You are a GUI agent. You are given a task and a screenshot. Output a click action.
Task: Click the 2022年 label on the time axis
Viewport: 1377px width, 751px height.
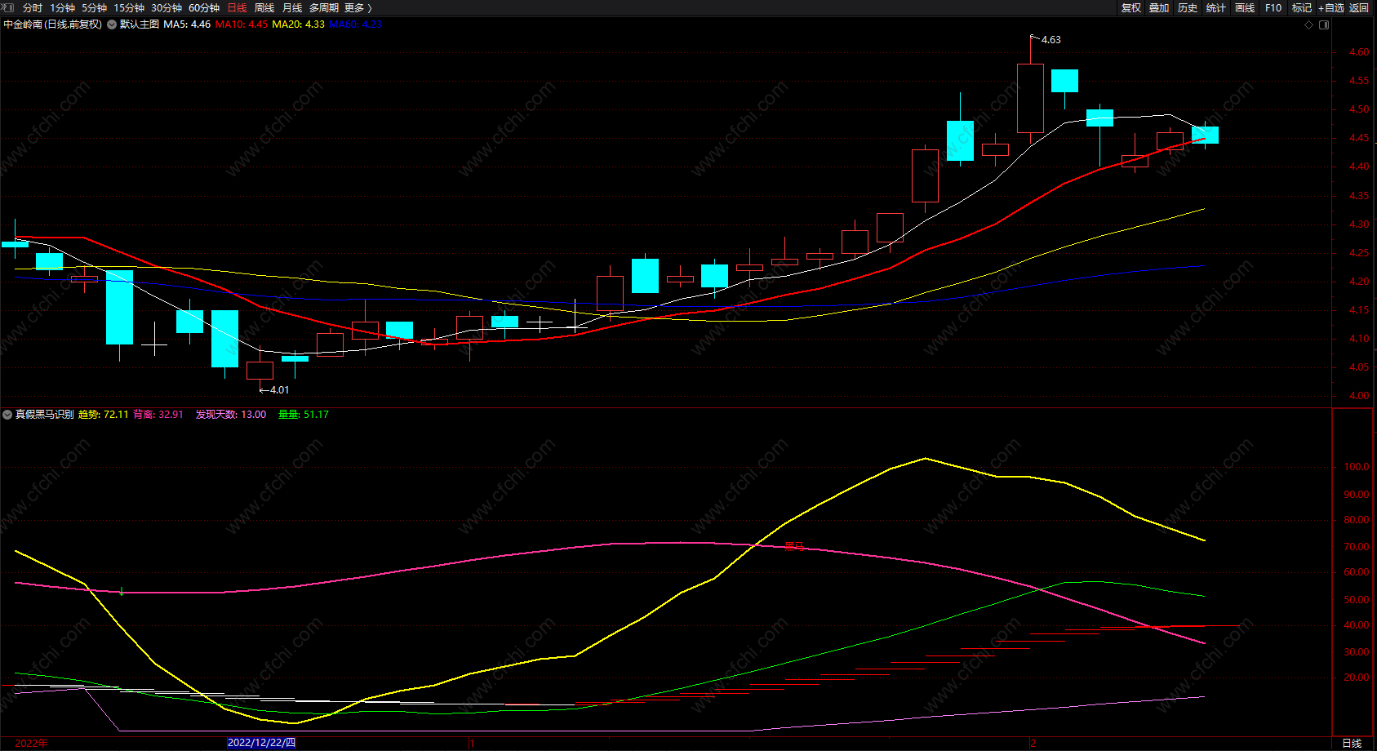click(32, 743)
